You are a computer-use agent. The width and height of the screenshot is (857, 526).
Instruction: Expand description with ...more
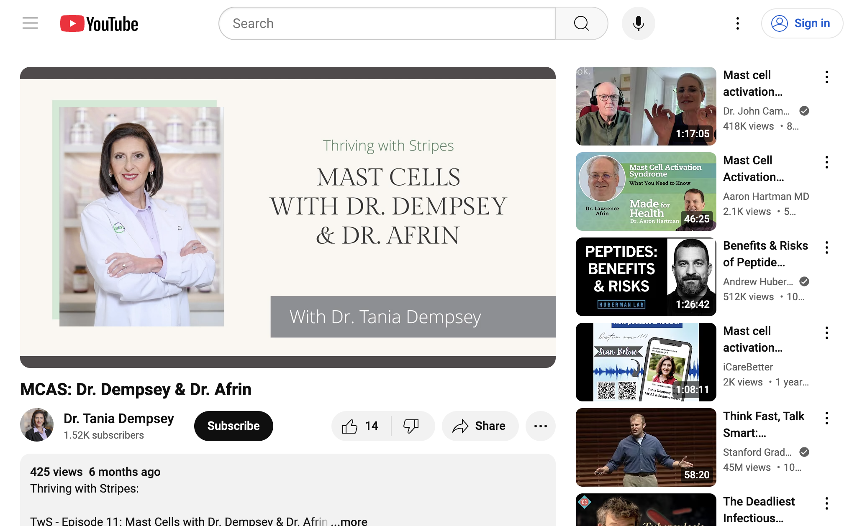point(349,521)
